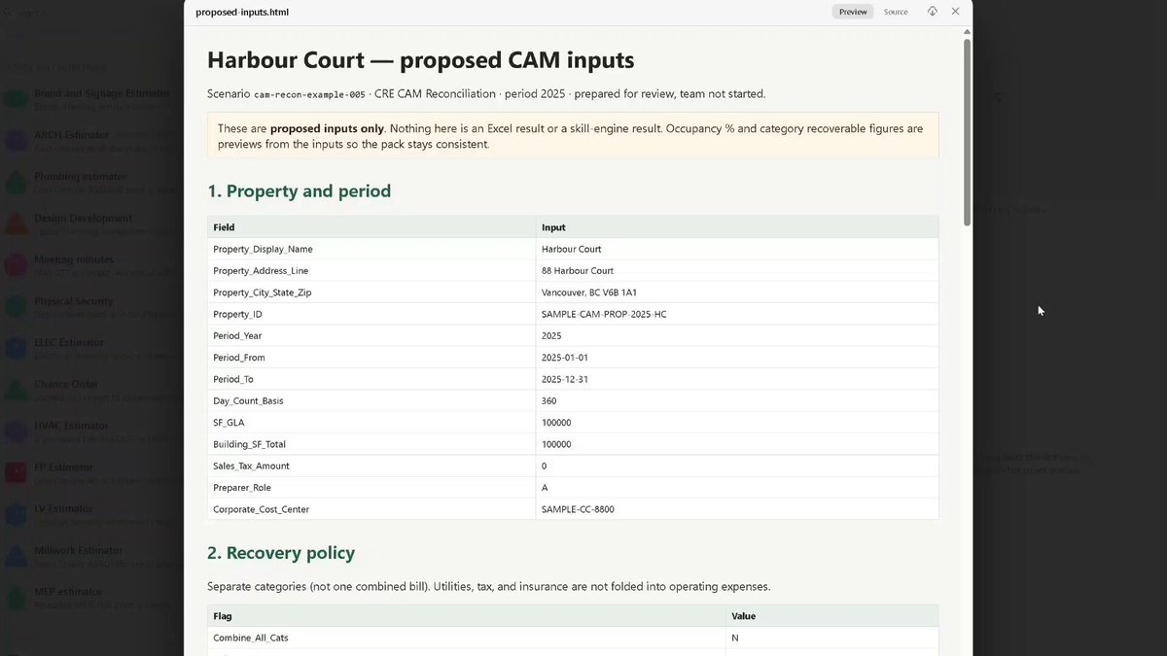The width and height of the screenshot is (1167, 656).
Task: Click the 'Field' column header
Action: pos(371,227)
